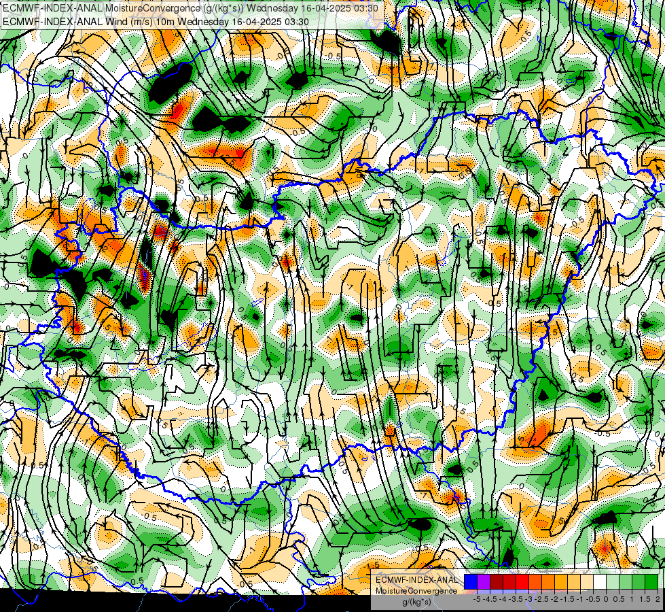665x612 pixels.
Task: Select the green swatch between 0.5 and 1
Action: [626, 582]
